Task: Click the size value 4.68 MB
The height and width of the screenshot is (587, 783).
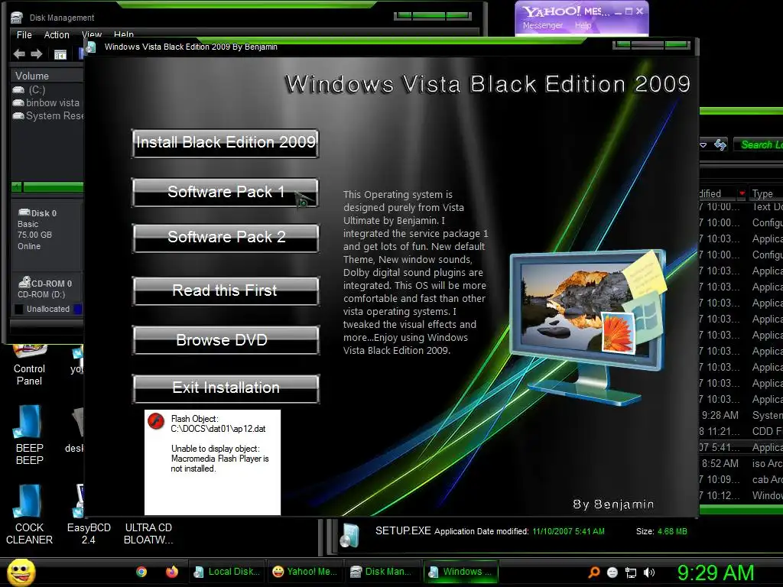Action: pos(672,532)
